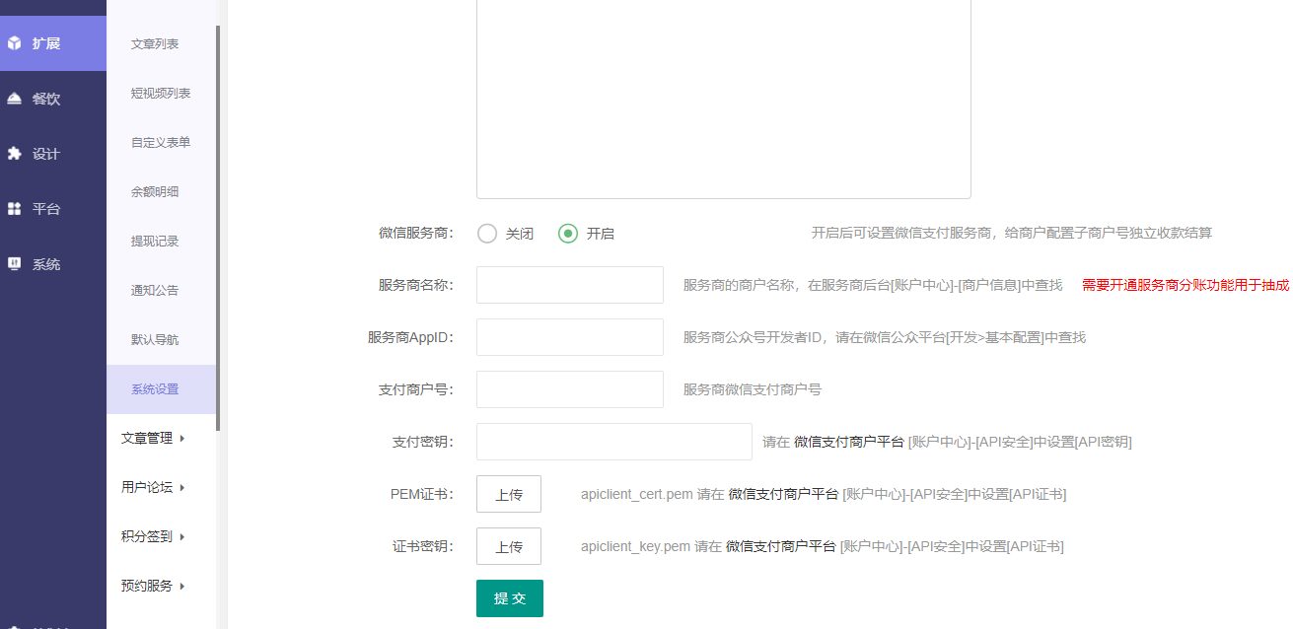Expand the 用户论坛 submenu
This screenshot has width=1293, height=629.
click(x=153, y=487)
